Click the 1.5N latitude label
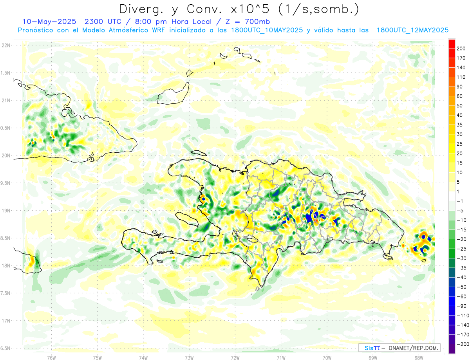 [5, 73]
